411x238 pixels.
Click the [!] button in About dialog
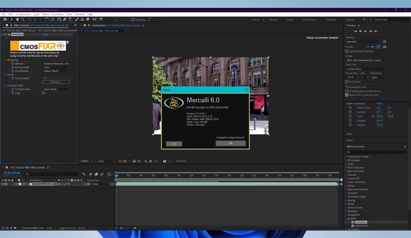pyautogui.click(x=174, y=144)
